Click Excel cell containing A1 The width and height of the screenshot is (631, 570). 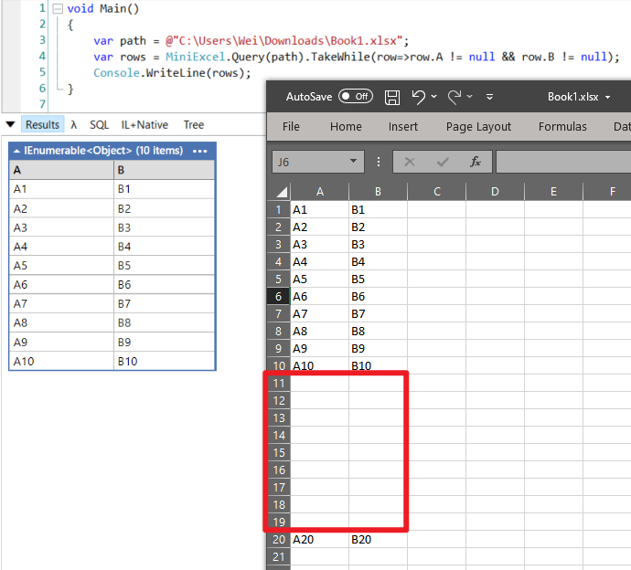pos(319,209)
